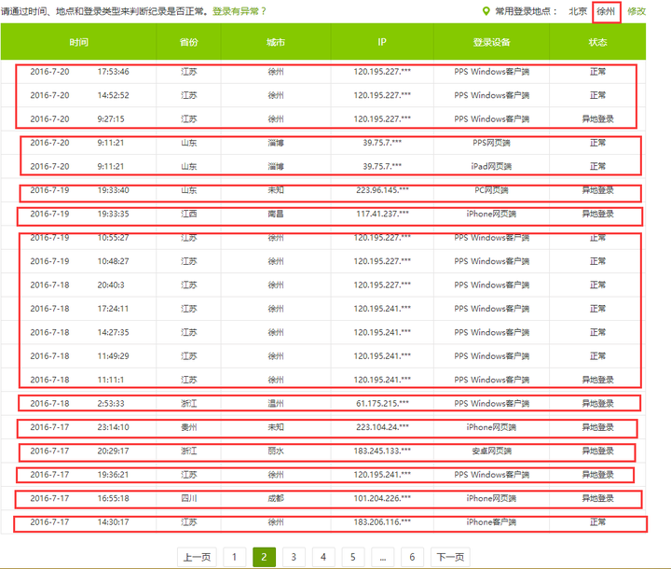
Task: Click IP 223.96.145.*** cell
Action: coord(382,189)
